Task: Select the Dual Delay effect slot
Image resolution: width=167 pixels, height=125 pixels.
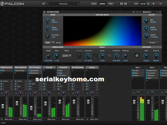Action: coord(20,71)
